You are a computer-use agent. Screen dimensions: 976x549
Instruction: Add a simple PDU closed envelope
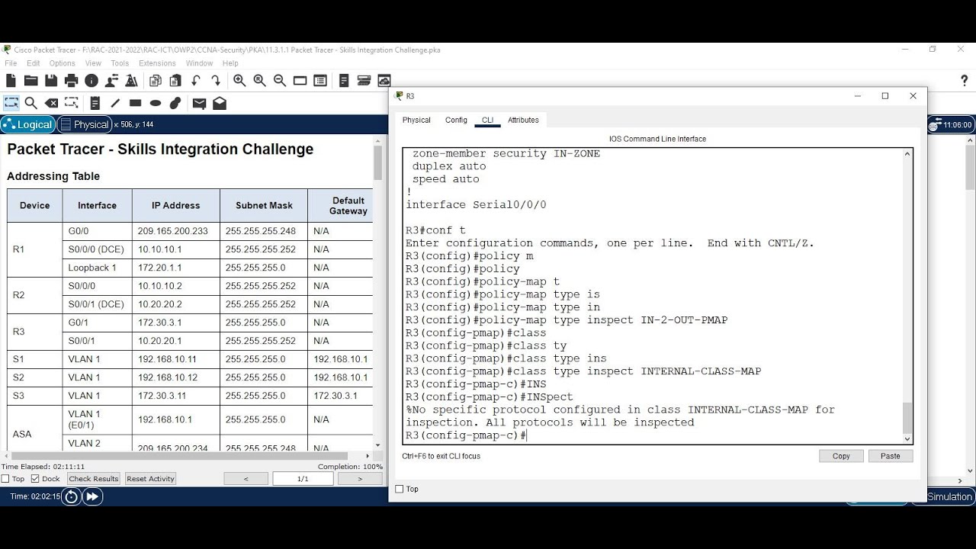pos(199,103)
